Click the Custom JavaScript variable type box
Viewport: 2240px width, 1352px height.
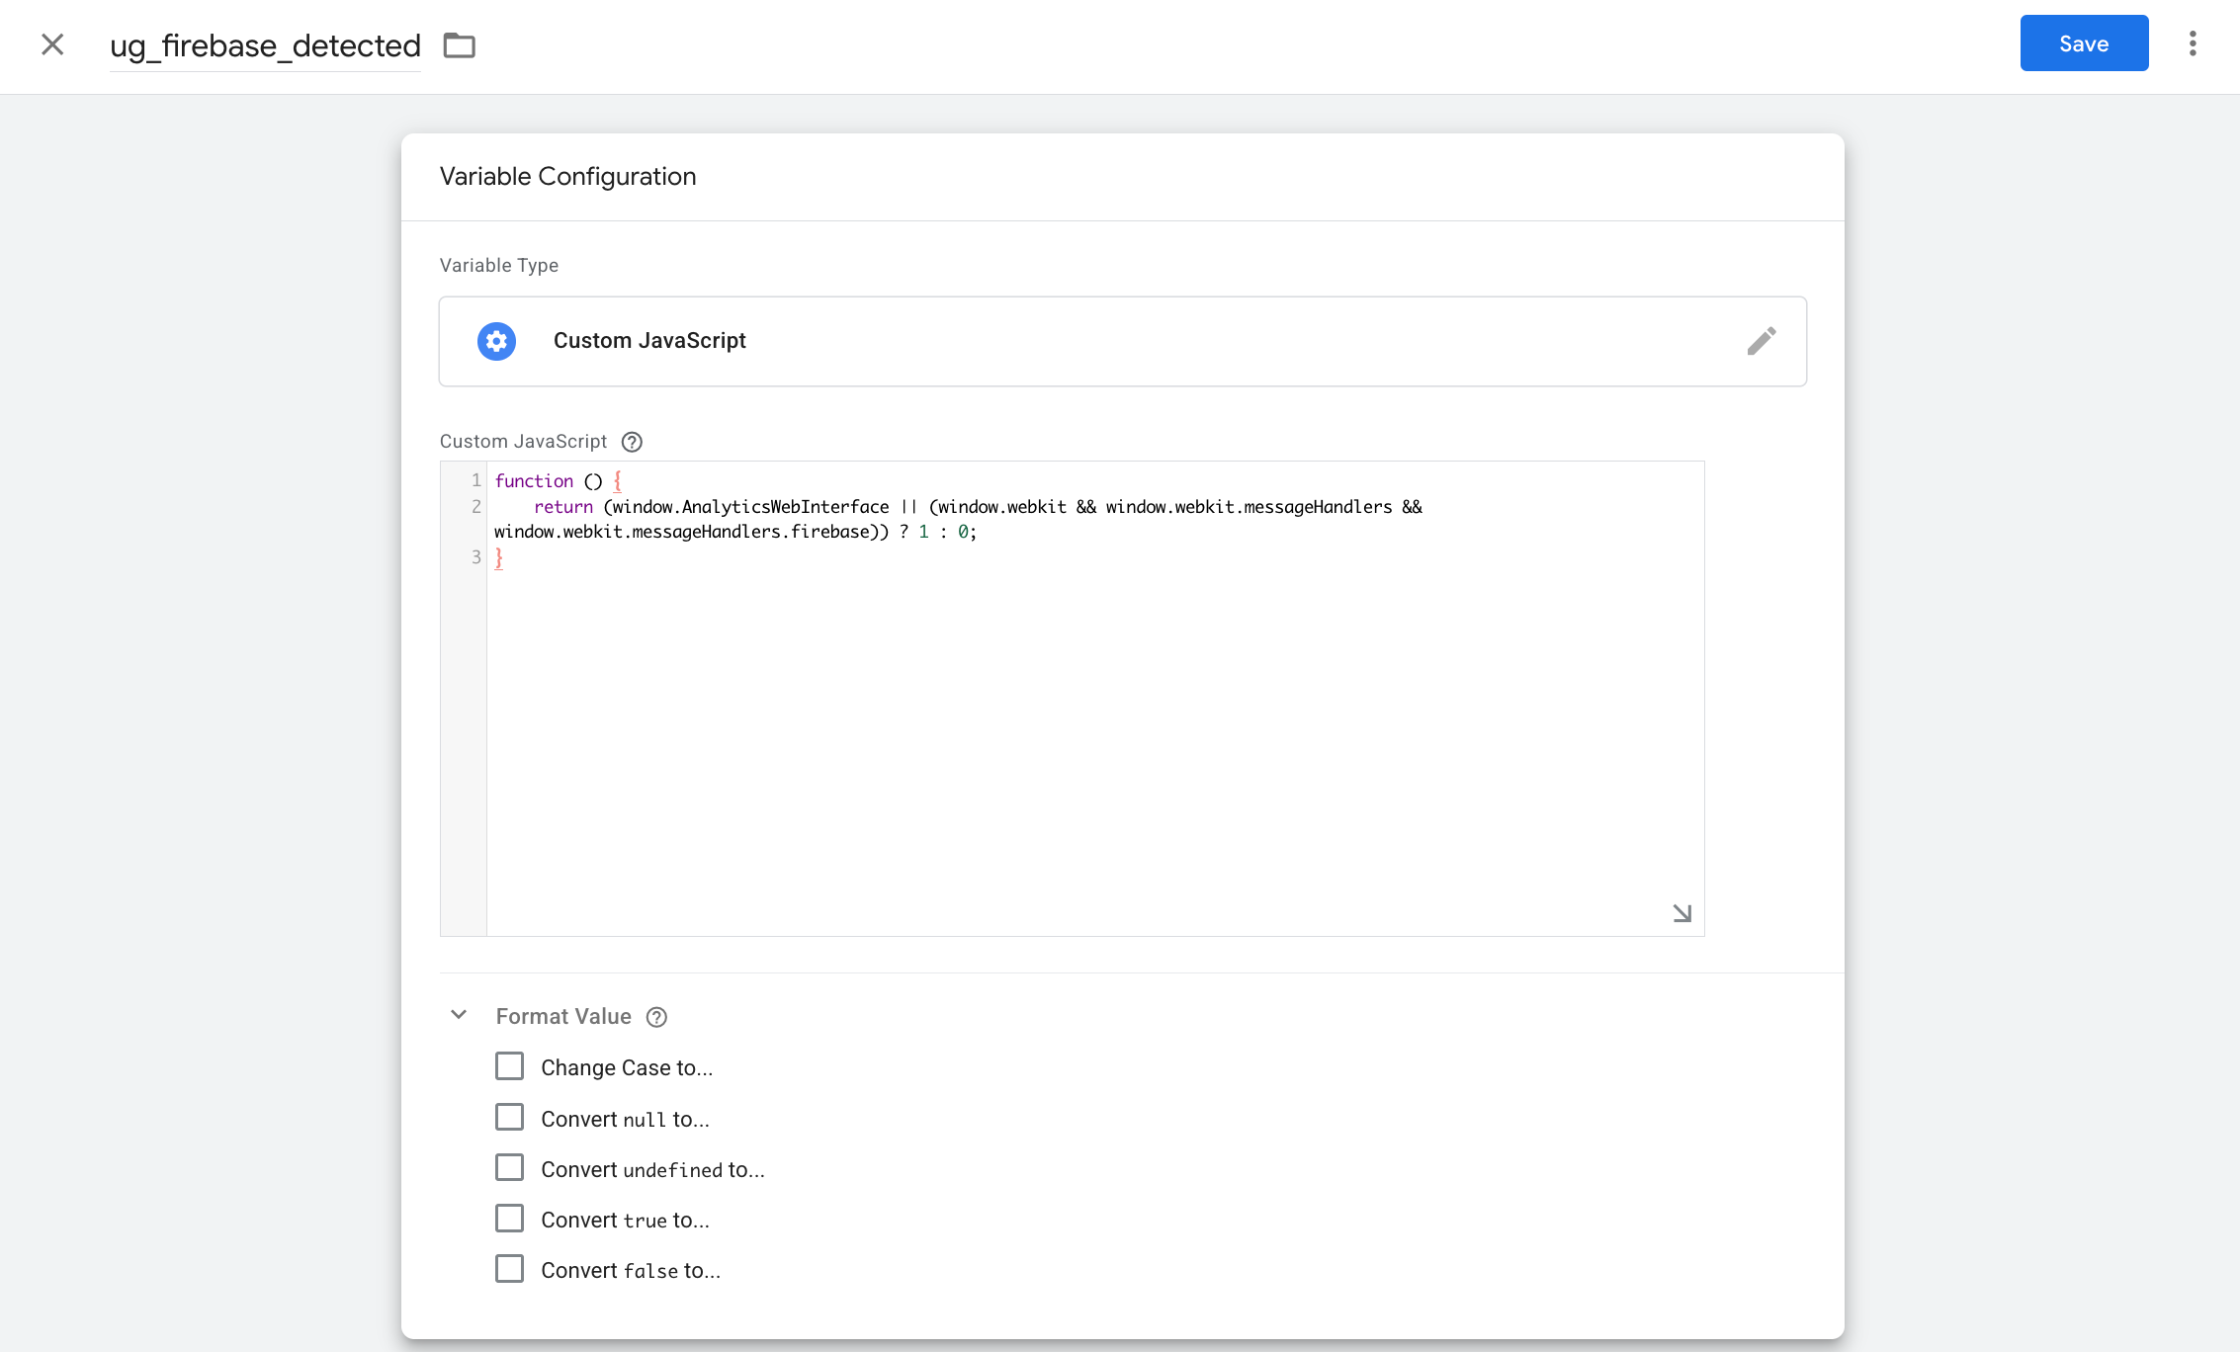[x=1122, y=341]
